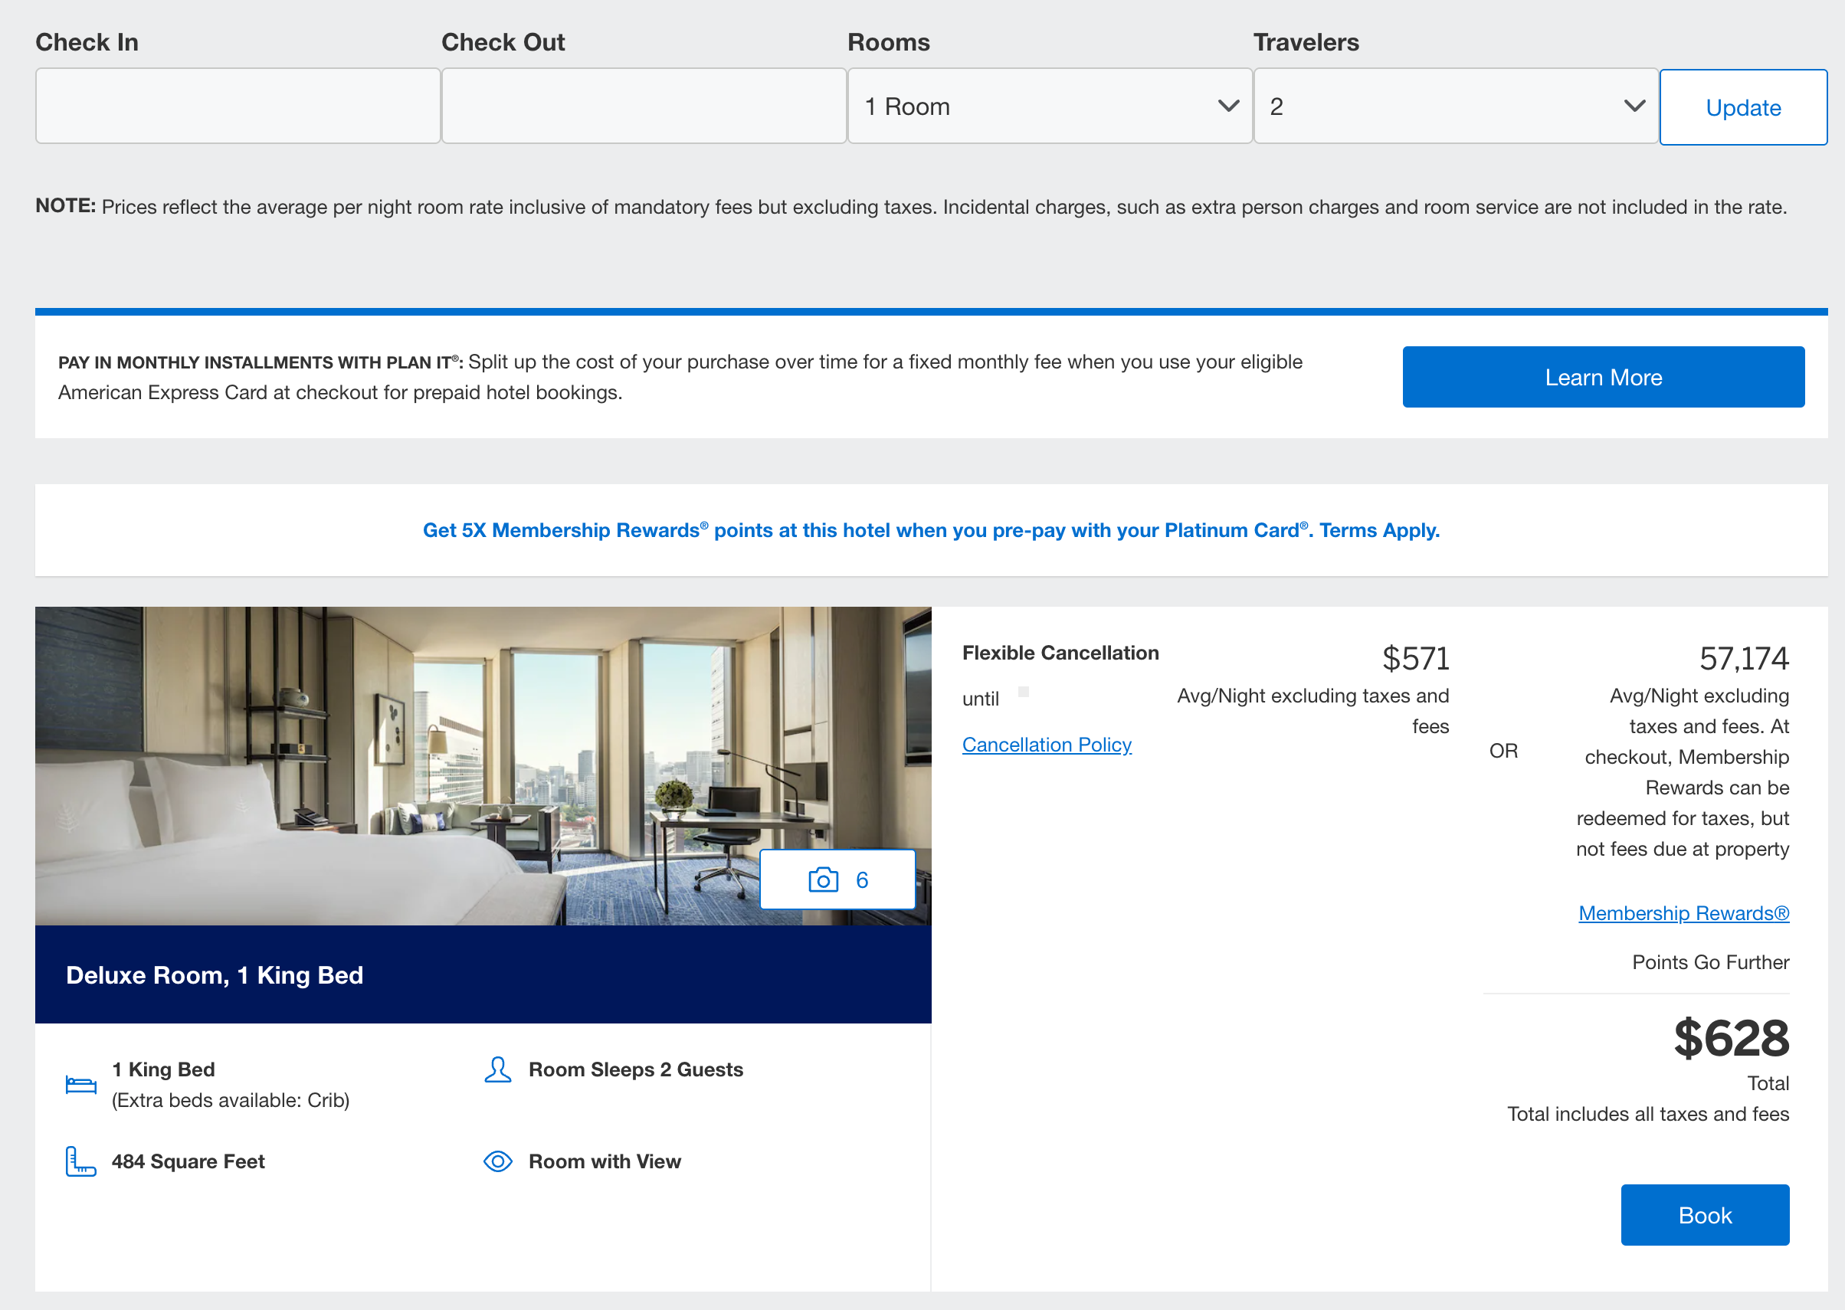Open the Cancellation Policy link
Screen dimensions: 1845x1310
click(1047, 745)
